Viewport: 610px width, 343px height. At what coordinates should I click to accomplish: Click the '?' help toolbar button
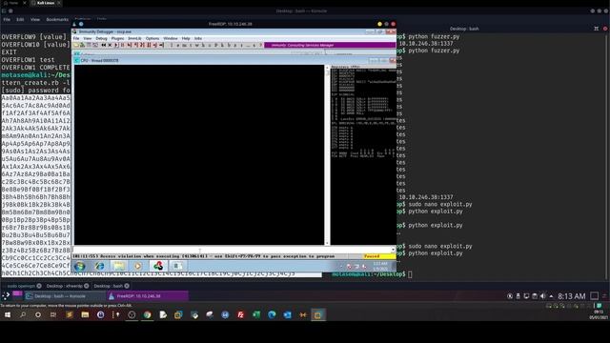pos(260,45)
